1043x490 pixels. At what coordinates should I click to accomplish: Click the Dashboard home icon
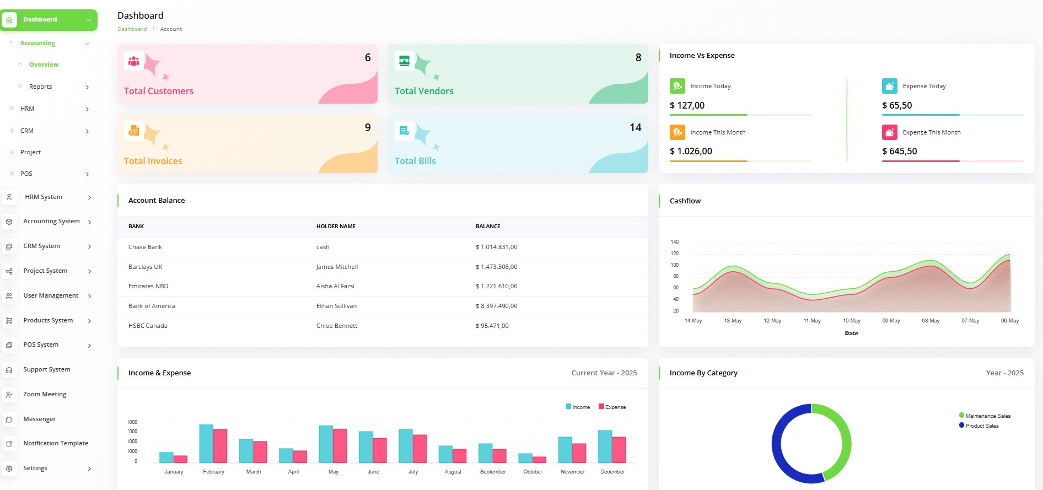[9, 20]
